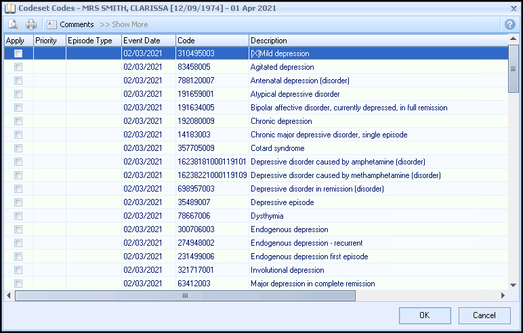Click code 14183003
523x333 pixels.
click(x=194, y=135)
